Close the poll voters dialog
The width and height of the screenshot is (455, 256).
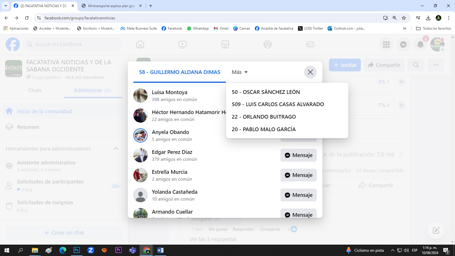pos(310,72)
